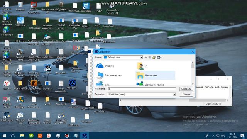Close the Сохранение dialog with X
Screen dimensions: 247x139
(x=193, y=51)
